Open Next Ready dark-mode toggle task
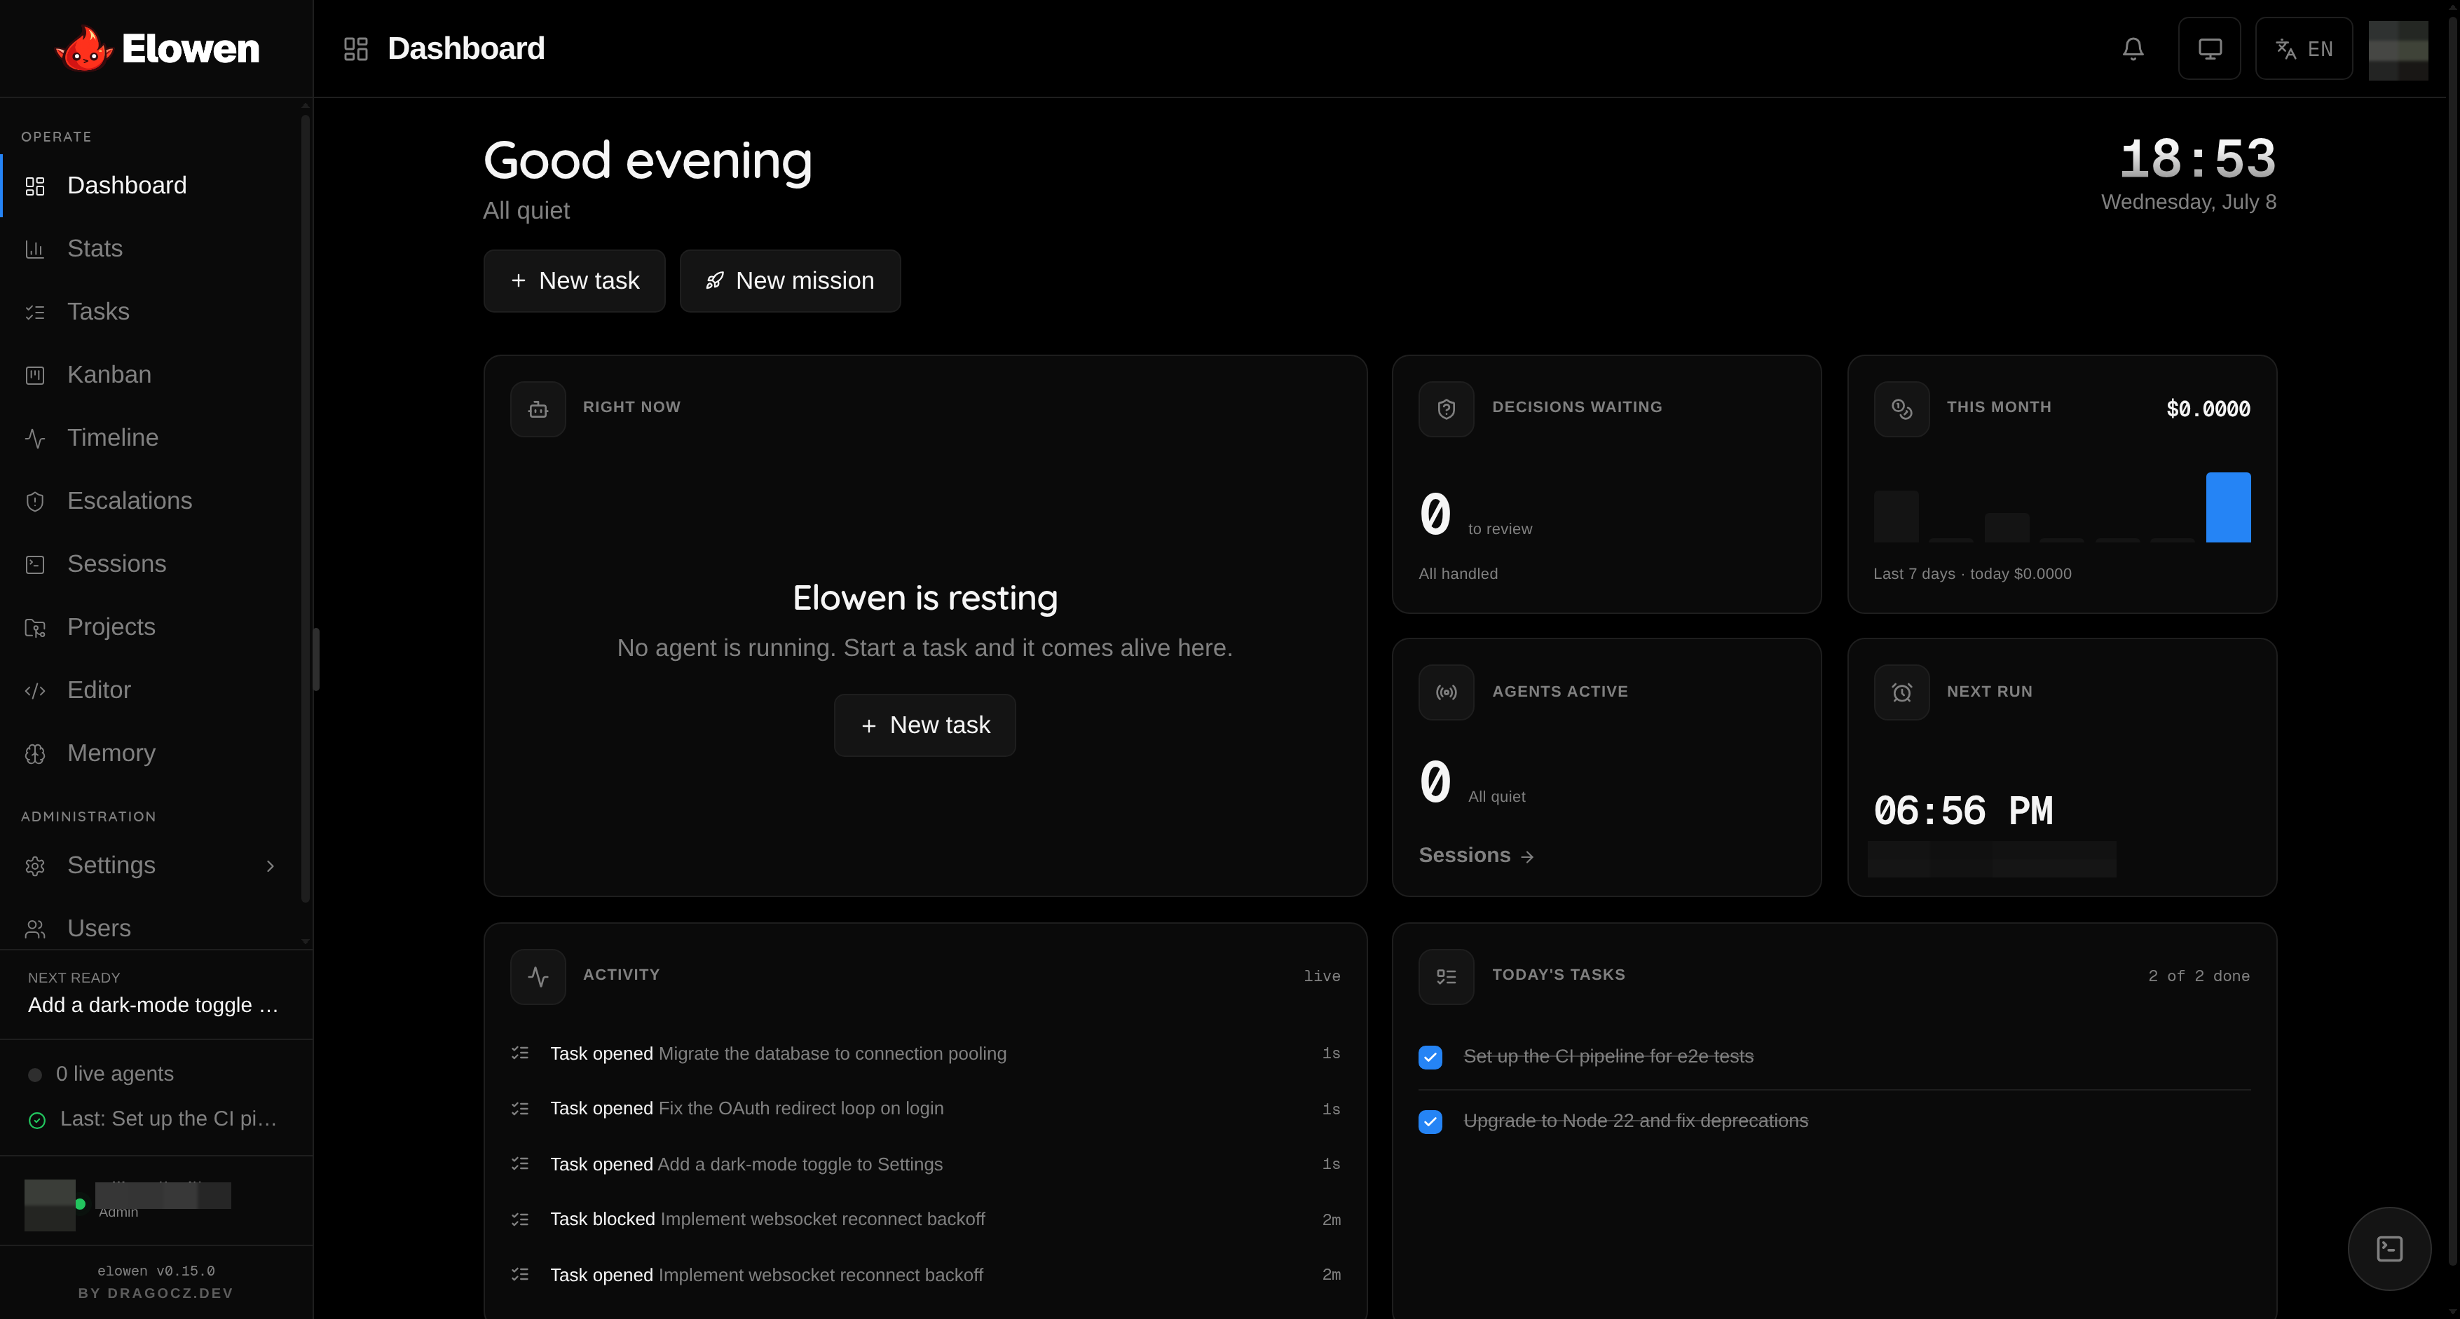 (x=153, y=1005)
